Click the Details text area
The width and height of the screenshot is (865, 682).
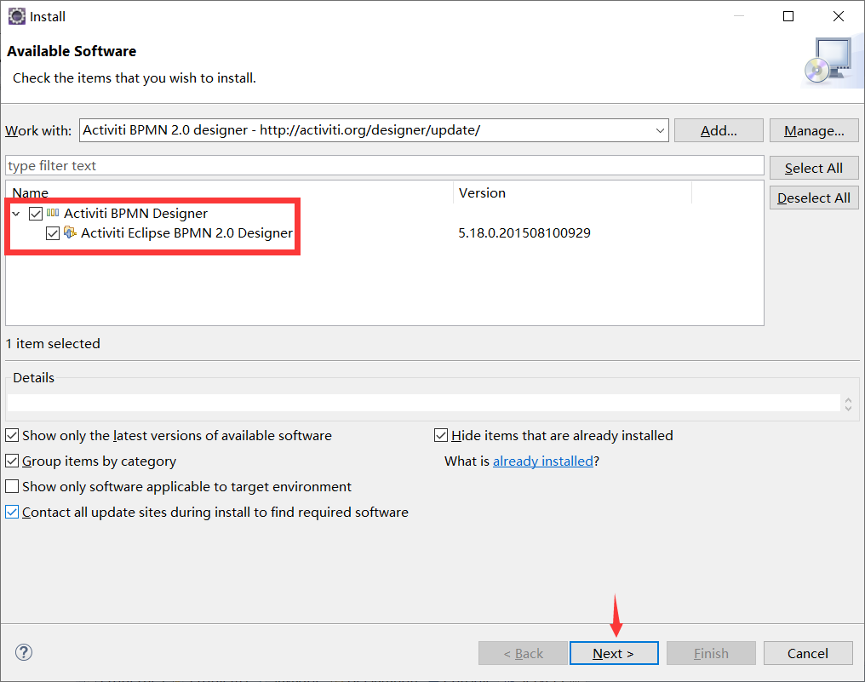pyautogui.click(x=424, y=403)
